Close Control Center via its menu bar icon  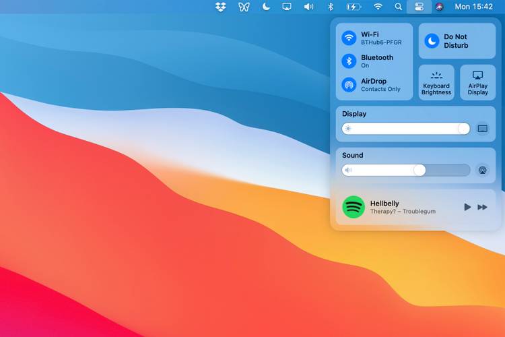(x=419, y=7)
